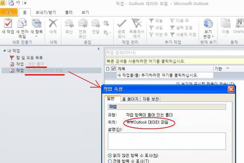
Task: Compose new email with 새 전자 메일
Action: tap(22, 28)
